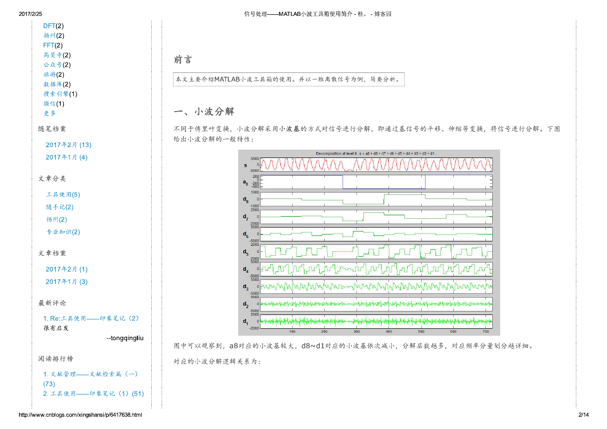Click the a8 approximation plot row
This screenshot has height=429, width=607.
click(x=376, y=182)
